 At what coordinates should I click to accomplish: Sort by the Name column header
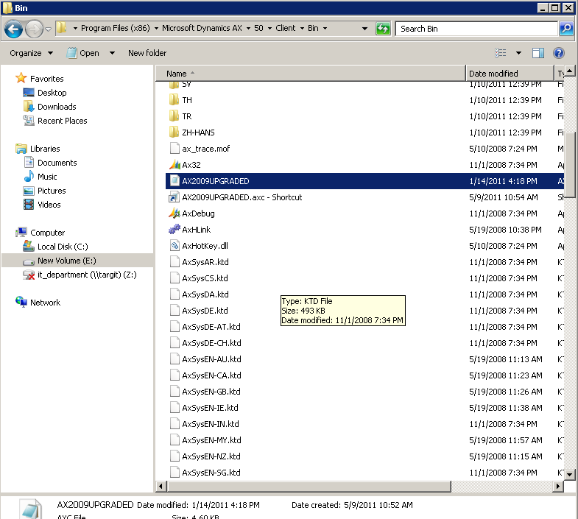point(311,74)
